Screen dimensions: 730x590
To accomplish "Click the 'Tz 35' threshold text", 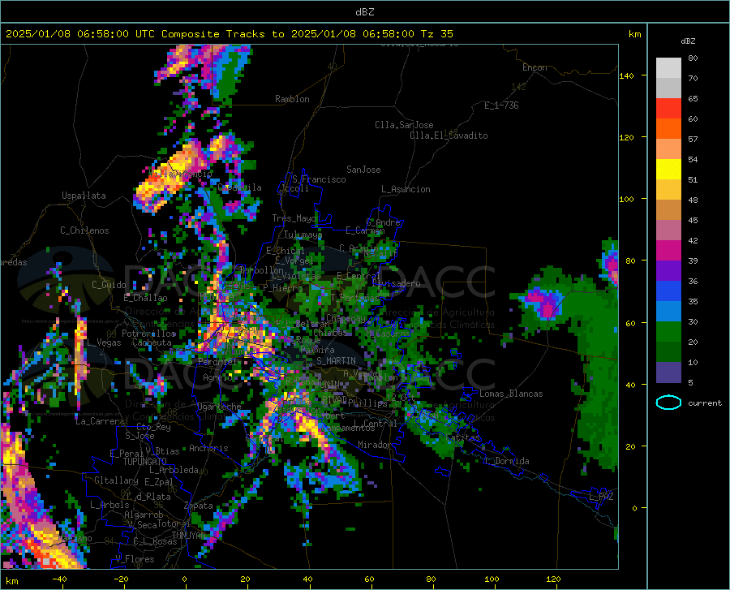I will (436, 34).
